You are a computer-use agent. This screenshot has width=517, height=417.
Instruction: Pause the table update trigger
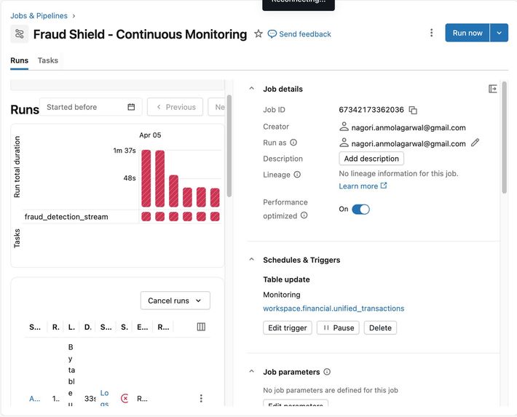338,327
